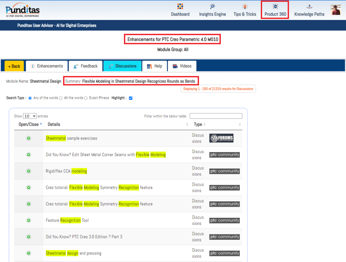Image resolution: width=346 pixels, height=262 pixels.
Task: Click the Back button
Action: [14, 66]
